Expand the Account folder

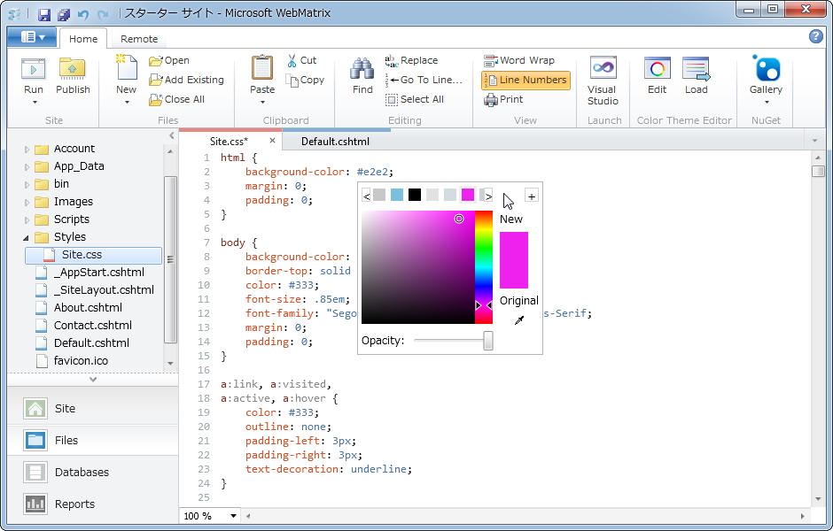[x=27, y=149]
